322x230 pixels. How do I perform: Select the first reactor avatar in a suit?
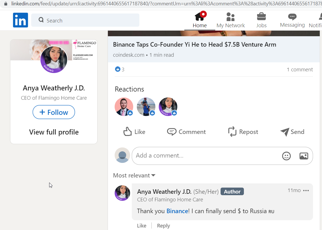click(x=124, y=107)
